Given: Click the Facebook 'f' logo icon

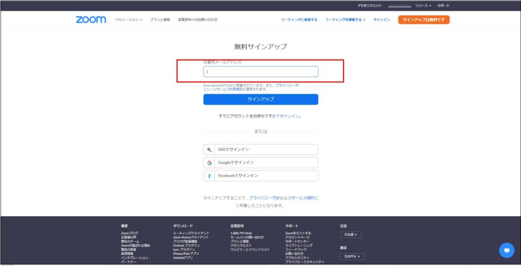Looking at the screenshot, I should click(209, 176).
